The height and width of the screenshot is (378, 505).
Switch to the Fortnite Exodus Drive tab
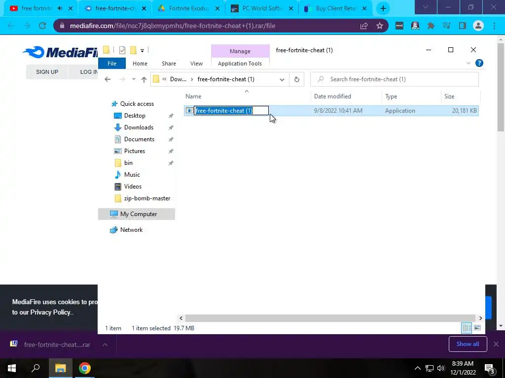tap(189, 8)
